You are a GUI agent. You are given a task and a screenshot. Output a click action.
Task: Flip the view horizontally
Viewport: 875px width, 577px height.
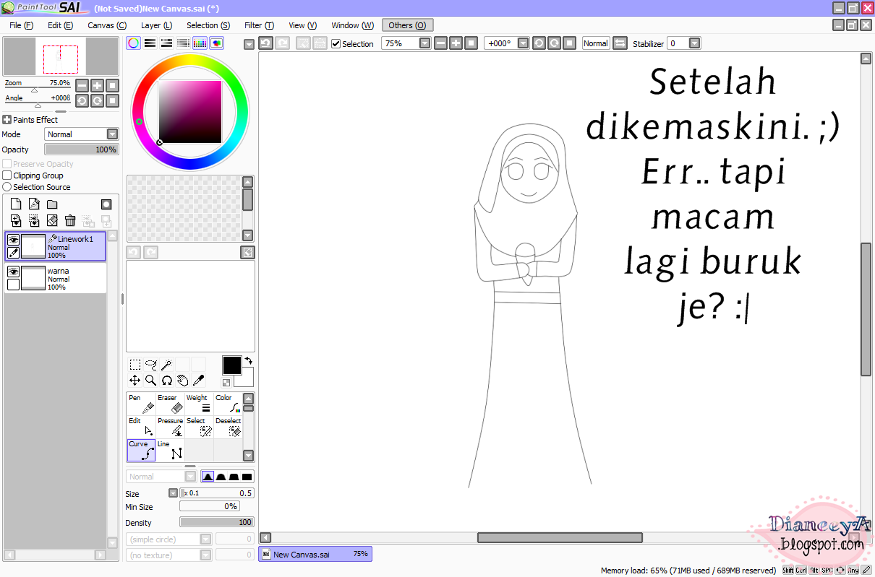pyautogui.click(x=620, y=43)
